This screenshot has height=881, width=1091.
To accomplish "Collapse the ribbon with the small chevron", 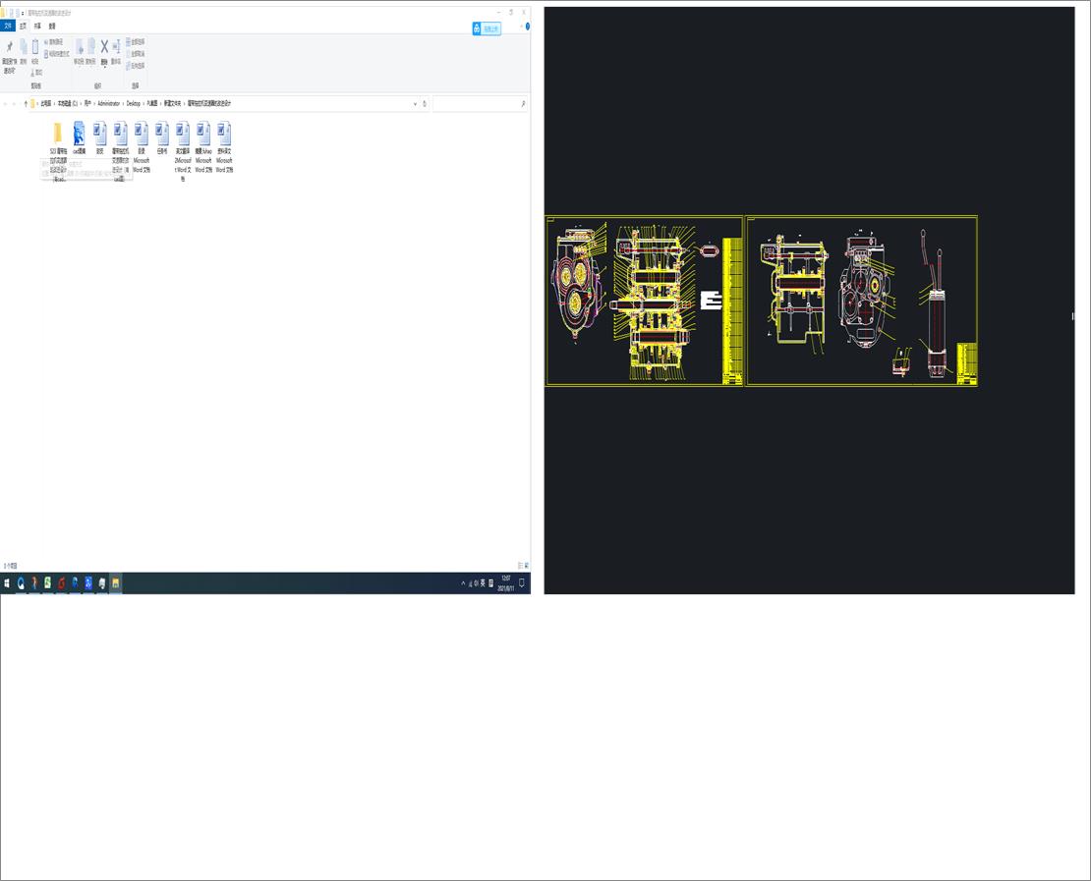I will tap(521, 27).
